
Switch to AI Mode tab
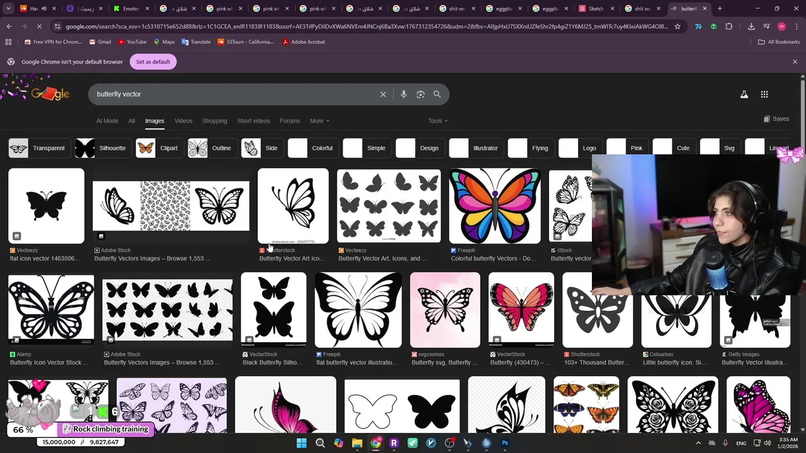107,121
